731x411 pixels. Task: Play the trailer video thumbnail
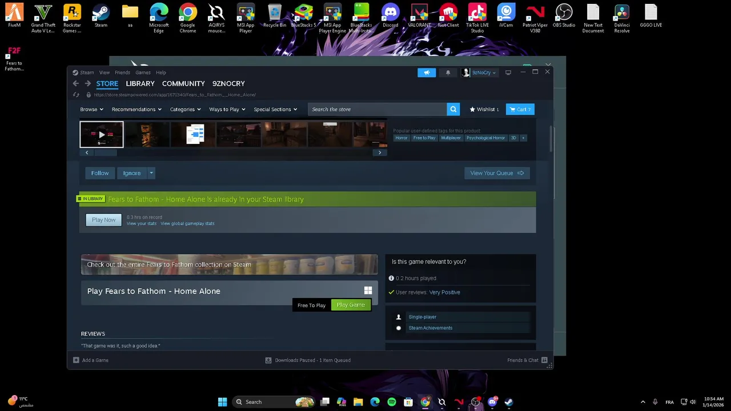pyautogui.click(x=102, y=135)
